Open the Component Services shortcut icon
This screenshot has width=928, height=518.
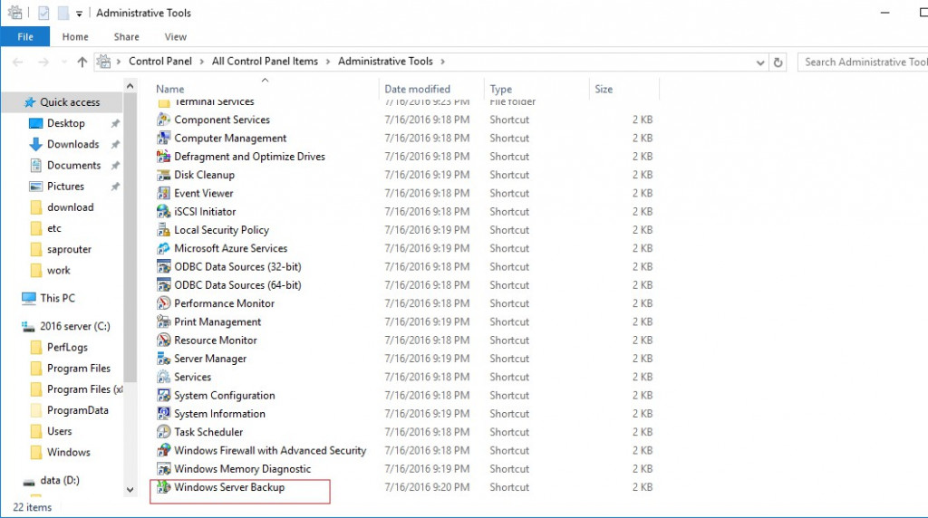tap(163, 120)
